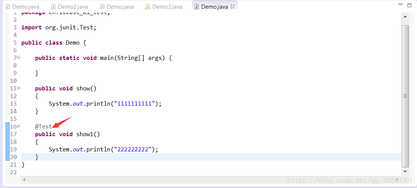This screenshot has width=417, height=188.
Task: Click line number 20 in the gutter
Action: coord(13,157)
